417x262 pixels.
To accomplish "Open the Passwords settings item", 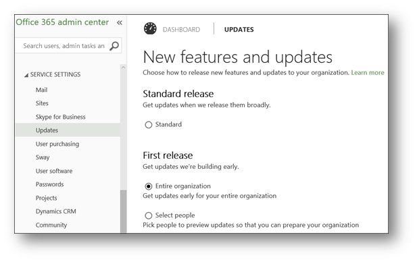I will coord(50,184).
